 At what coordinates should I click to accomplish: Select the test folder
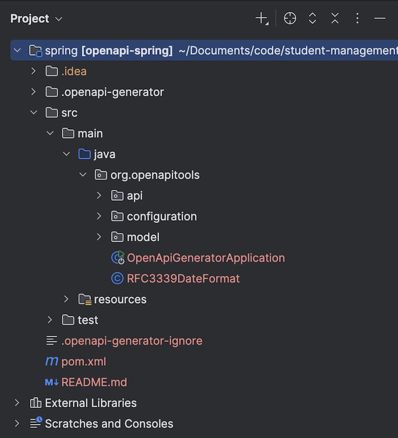[x=88, y=320]
